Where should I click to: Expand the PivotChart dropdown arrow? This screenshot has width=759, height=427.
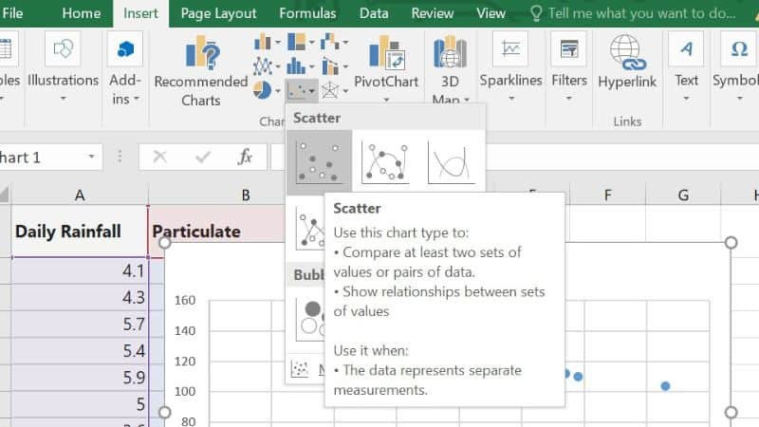pyautogui.click(x=386, y=100)
